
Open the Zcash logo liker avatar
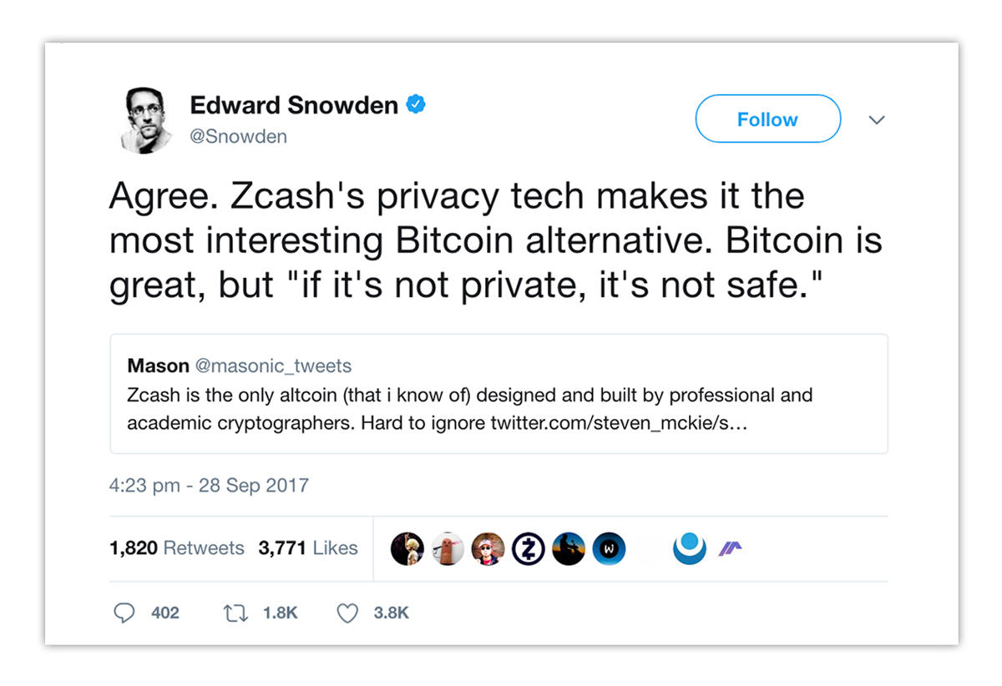[529, 548]
